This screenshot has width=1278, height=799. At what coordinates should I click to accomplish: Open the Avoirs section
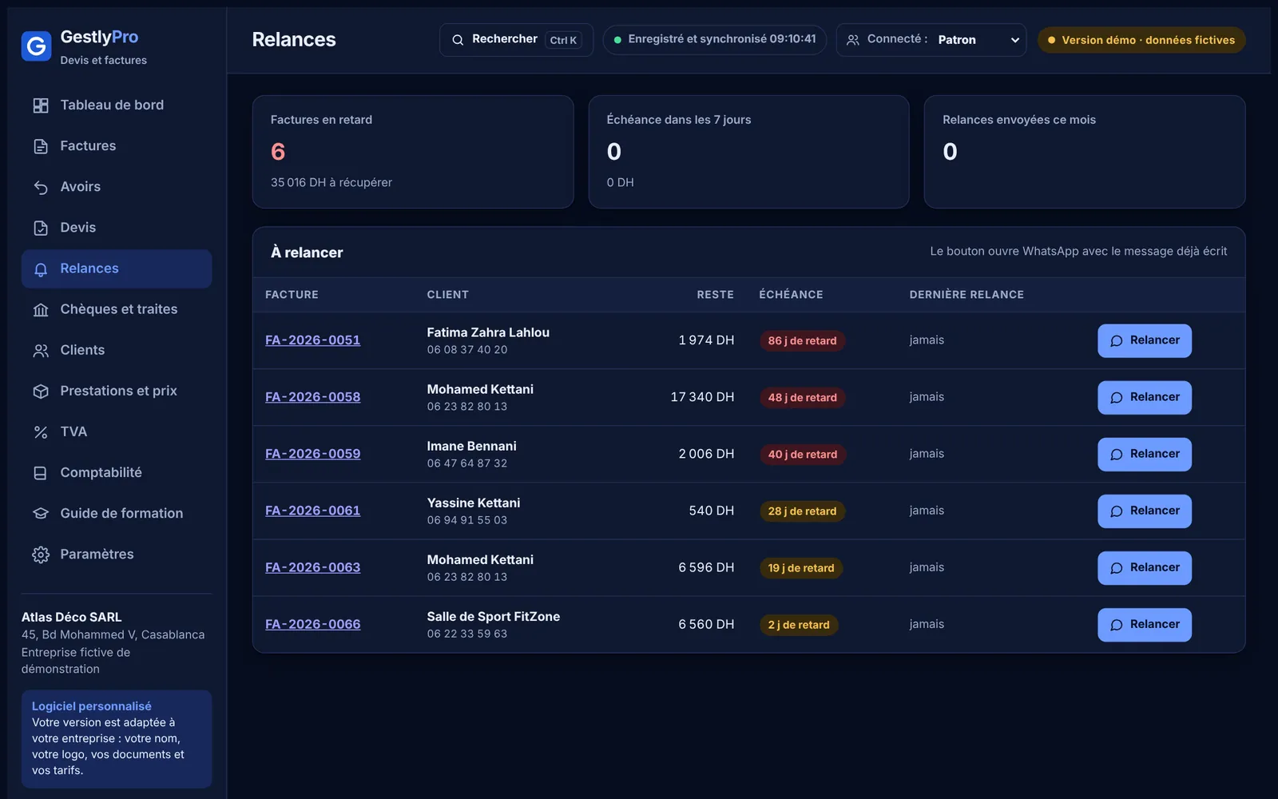pos(117,187)
